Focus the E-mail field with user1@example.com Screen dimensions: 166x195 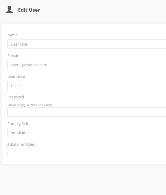coord(87,65)
